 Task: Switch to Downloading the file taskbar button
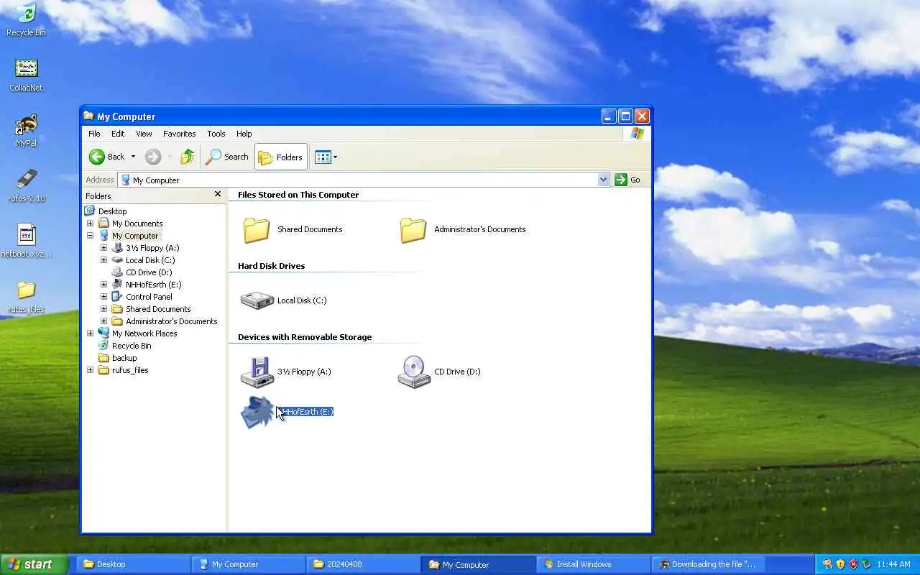(708, 564)
